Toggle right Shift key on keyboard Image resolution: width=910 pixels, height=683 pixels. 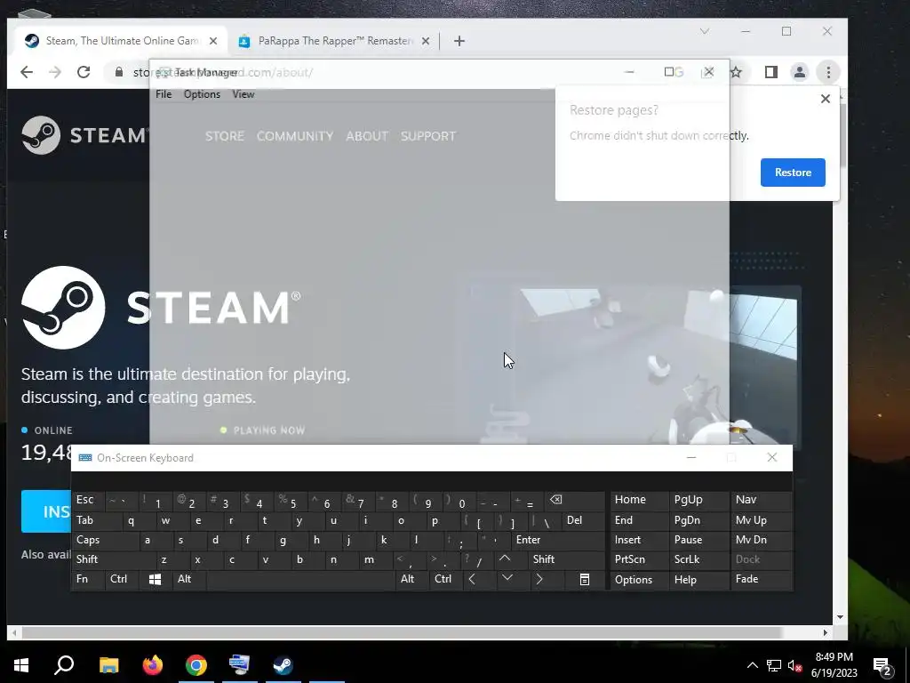point(566,560)
